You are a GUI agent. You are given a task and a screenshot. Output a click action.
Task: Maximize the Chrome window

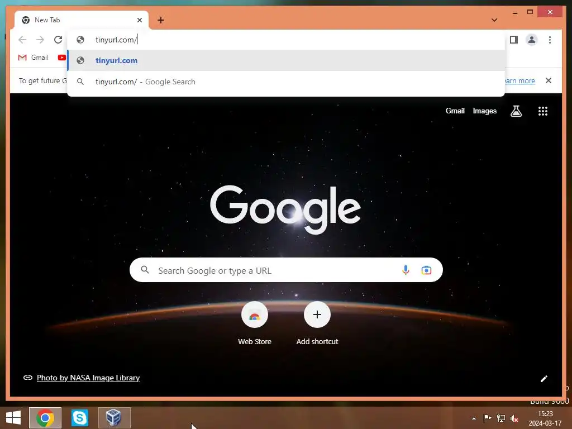pyautogui.click(x=530, y=12)
